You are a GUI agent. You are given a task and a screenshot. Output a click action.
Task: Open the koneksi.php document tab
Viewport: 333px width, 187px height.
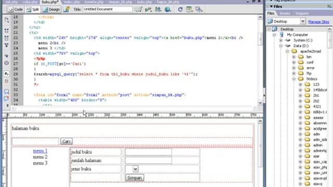pos(94,2)
